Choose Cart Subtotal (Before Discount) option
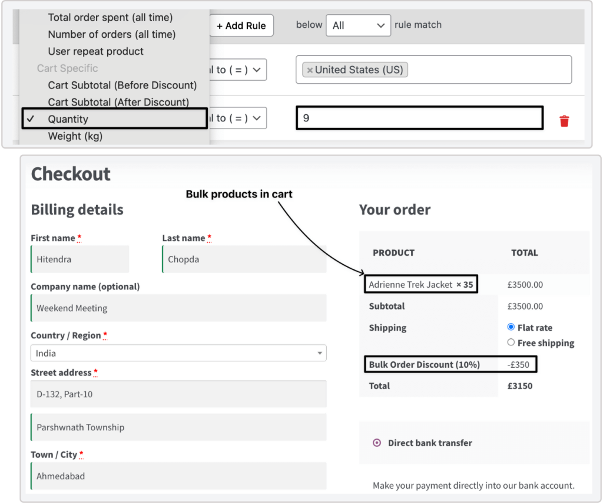This screenshot has height=504, width=603. click(122, 85)
